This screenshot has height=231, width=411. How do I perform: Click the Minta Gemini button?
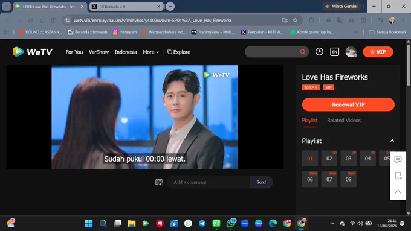[x=341, y=6]
